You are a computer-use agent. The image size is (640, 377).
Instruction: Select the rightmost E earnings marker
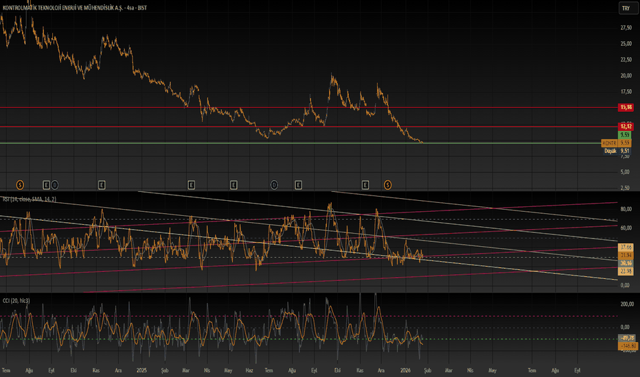pos(365,184)
